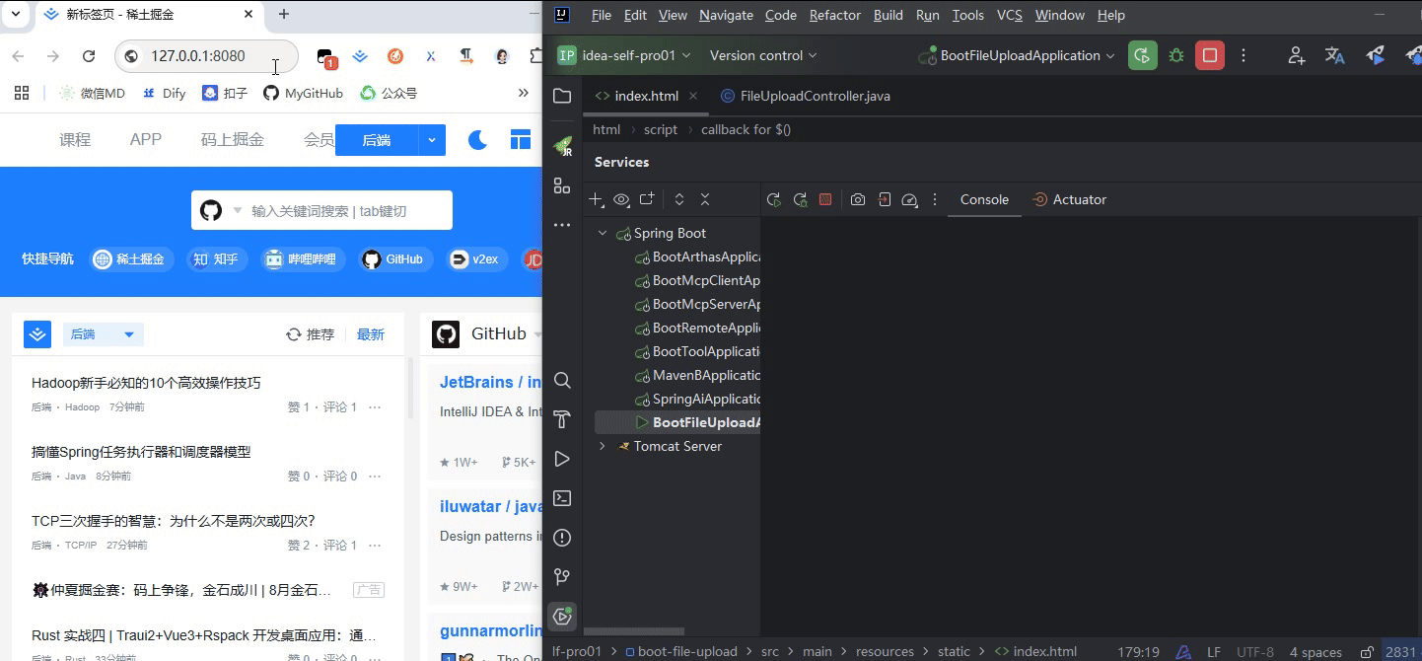Open the Build menu
This screenshot has height=661, width=1422.
coord(889,15)
